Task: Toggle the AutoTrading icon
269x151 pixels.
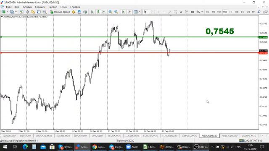Action: click(x=85, y=12)
